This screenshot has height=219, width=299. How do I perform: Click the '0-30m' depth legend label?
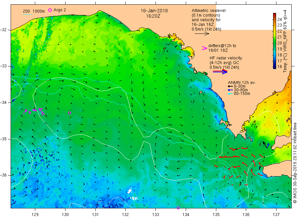click(240, 86)
